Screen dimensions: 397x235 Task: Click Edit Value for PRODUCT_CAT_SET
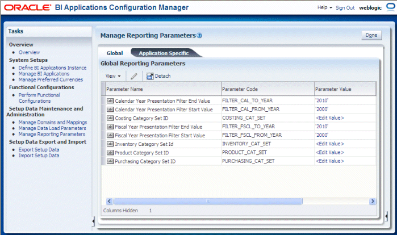coord(330,152)
